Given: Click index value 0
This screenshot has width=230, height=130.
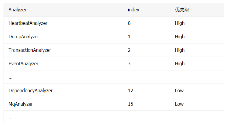Looking at the screenshot, I should (129, 23).
